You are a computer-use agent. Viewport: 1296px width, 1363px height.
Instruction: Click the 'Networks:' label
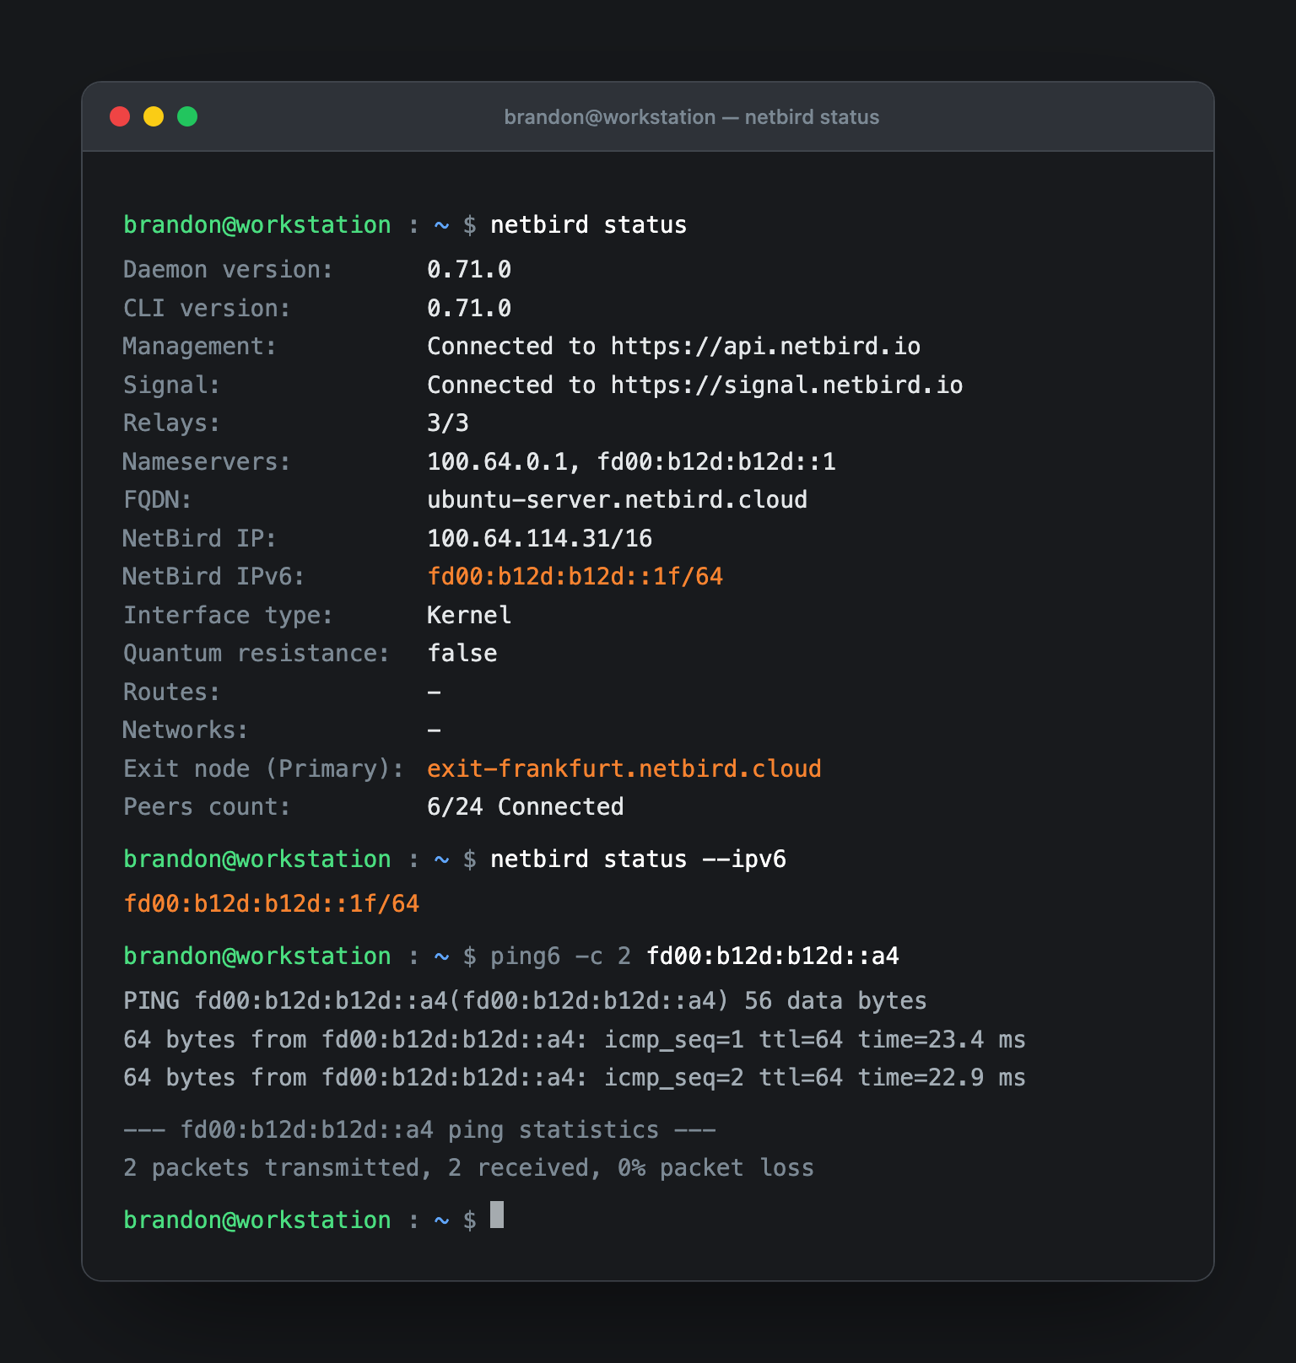click(x=186, y=730)
